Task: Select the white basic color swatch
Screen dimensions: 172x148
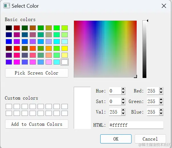Action: coord(65,62)
